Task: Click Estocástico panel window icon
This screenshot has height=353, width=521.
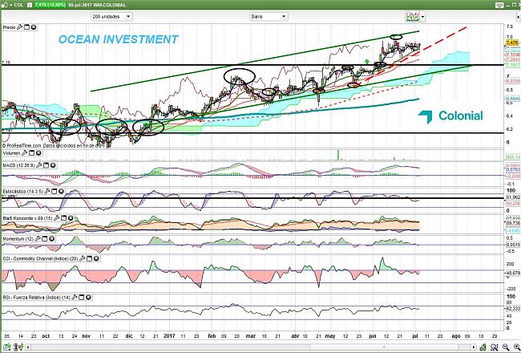Action: point(55,192)
